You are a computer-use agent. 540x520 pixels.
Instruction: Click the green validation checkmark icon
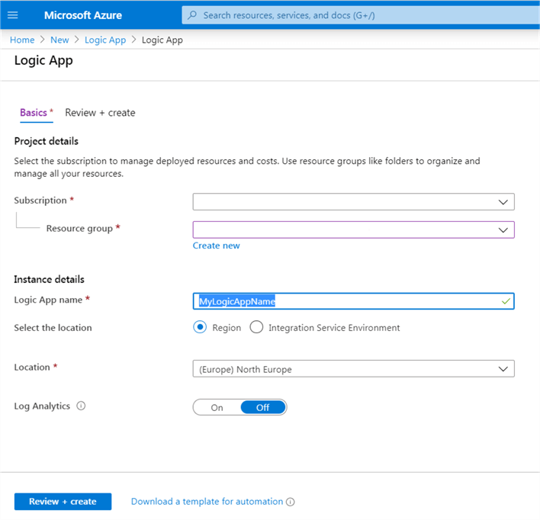[x=505, y=301]
